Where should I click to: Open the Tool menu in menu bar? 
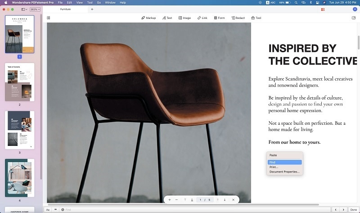[90, 3]
